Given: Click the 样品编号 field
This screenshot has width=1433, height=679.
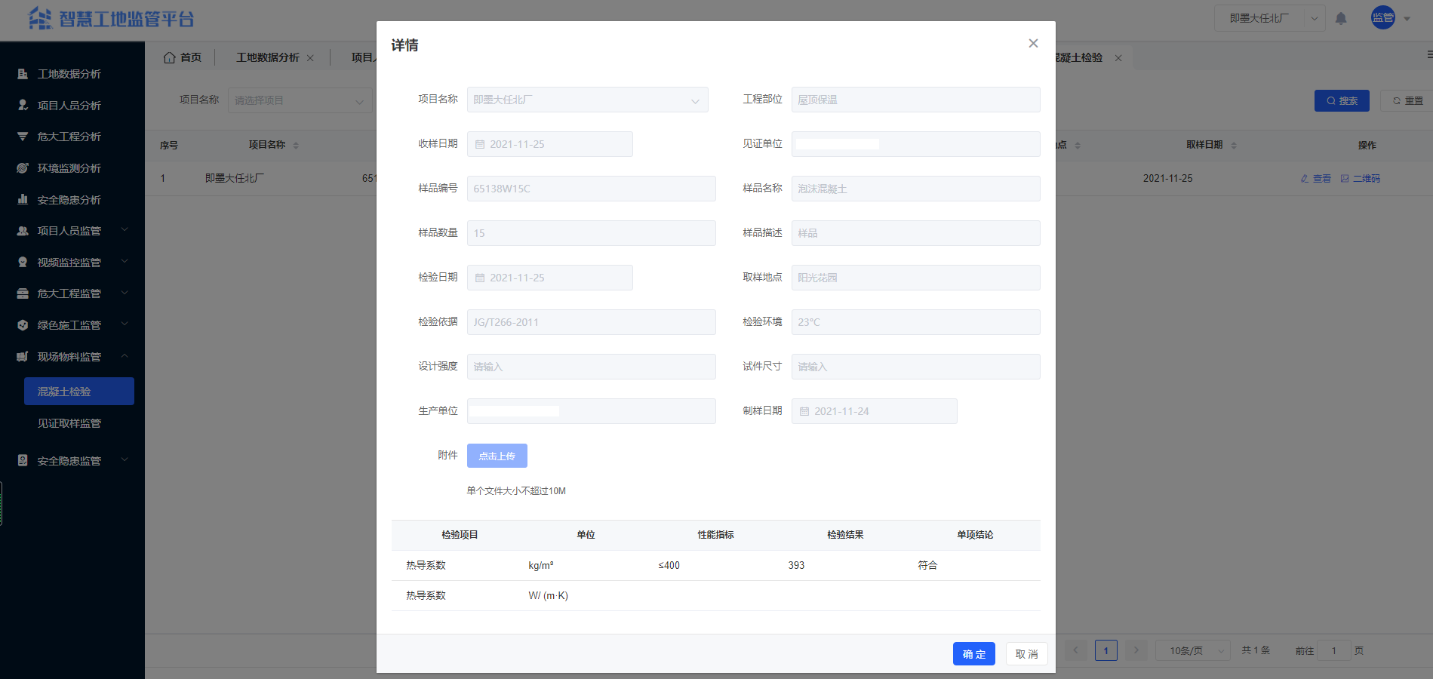Looking at the screenshot, I should (x=591, y=189).
